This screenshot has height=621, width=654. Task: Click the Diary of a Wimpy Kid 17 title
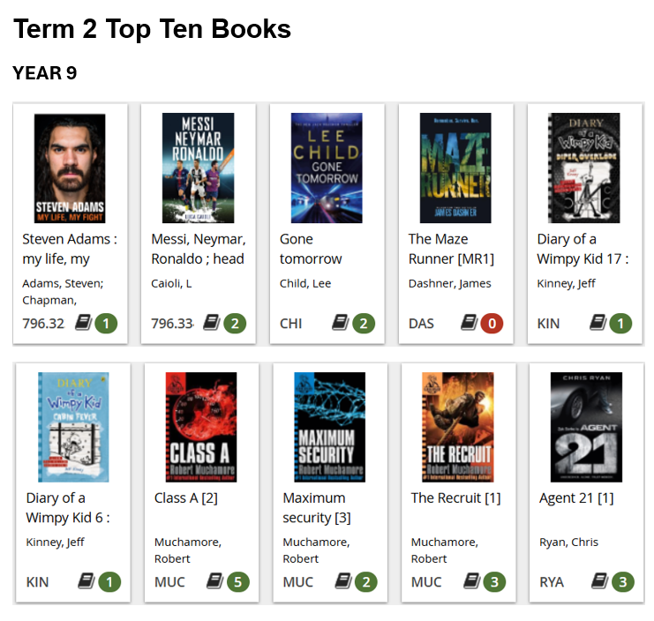pos(583,249)
